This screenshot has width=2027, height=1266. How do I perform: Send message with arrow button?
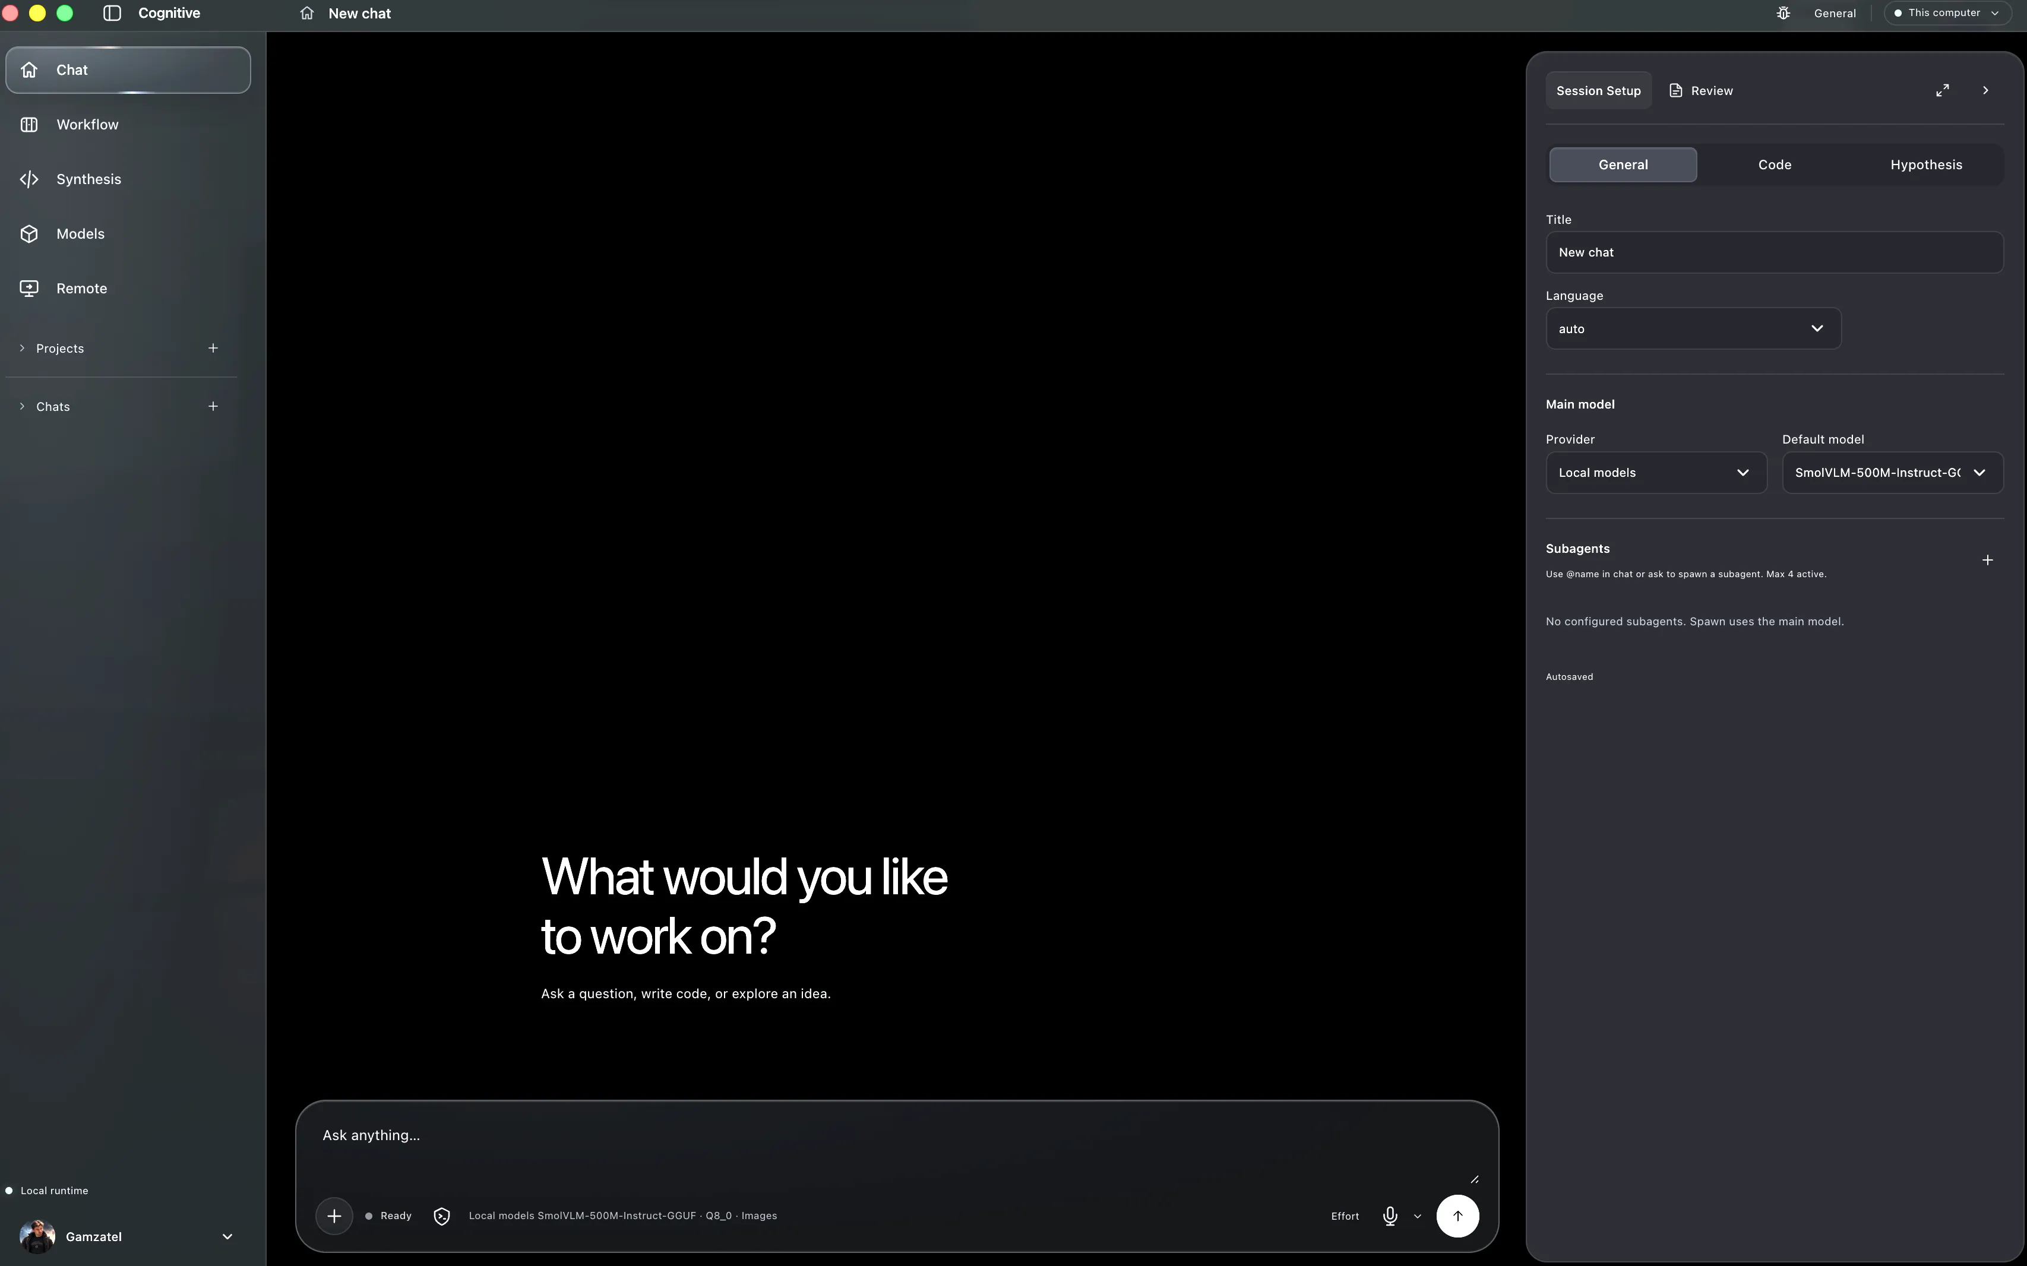[x=1457, y=1216]
